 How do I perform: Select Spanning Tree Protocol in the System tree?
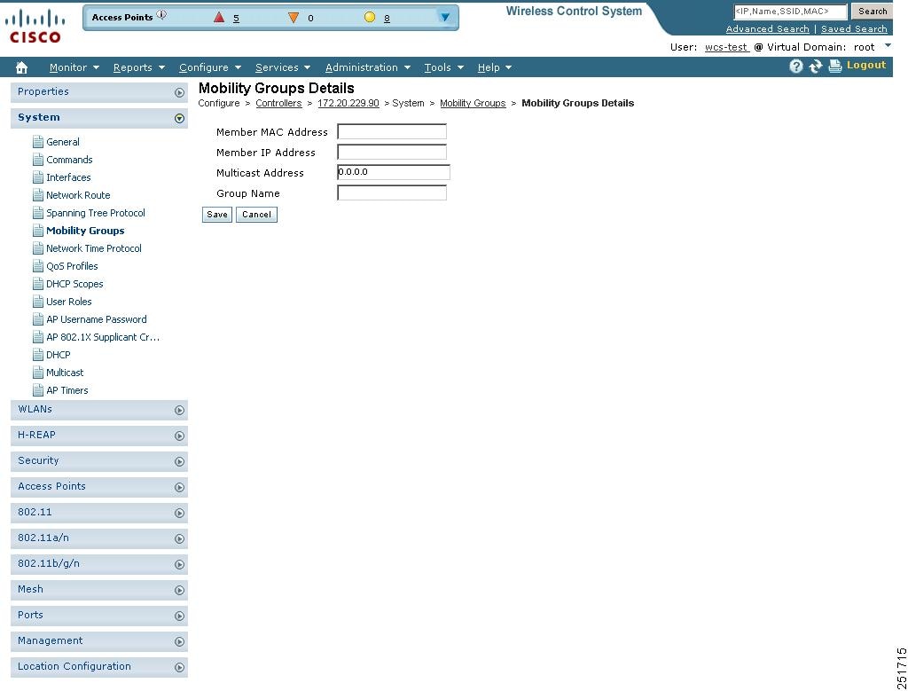click(96, 213)
